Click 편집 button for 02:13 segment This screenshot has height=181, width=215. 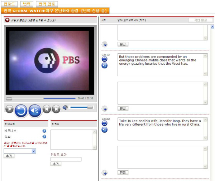(123, 108)
